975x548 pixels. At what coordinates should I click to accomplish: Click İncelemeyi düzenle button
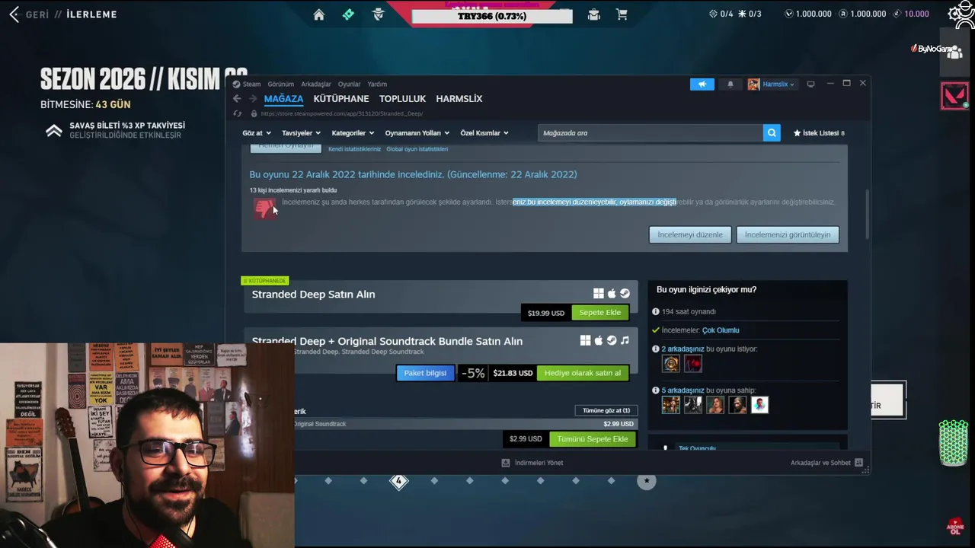pos(690,234)
